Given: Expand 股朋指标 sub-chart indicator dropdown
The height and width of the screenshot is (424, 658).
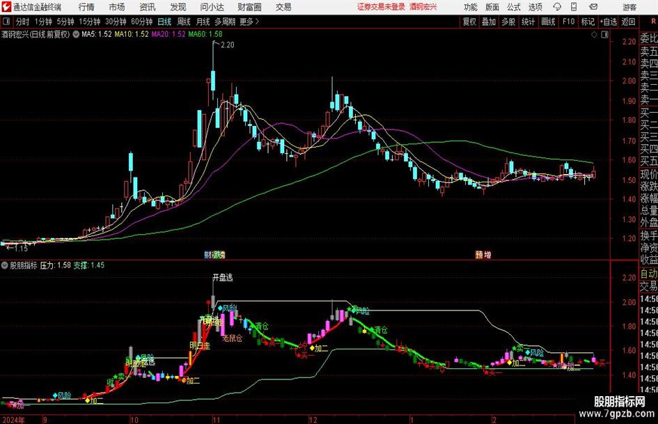Looking at the screenshot, I should pyautogui.click(x=5, y=265).
